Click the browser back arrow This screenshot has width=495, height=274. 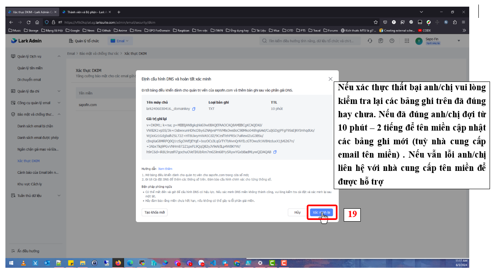click(x=11, y=22)
